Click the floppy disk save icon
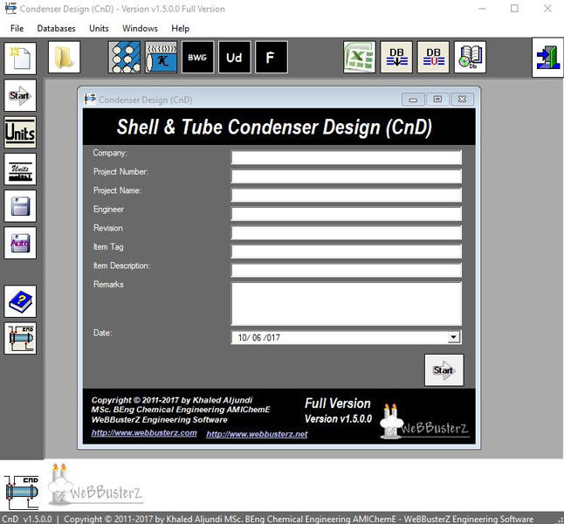564x524 pixels. [20, 206]
